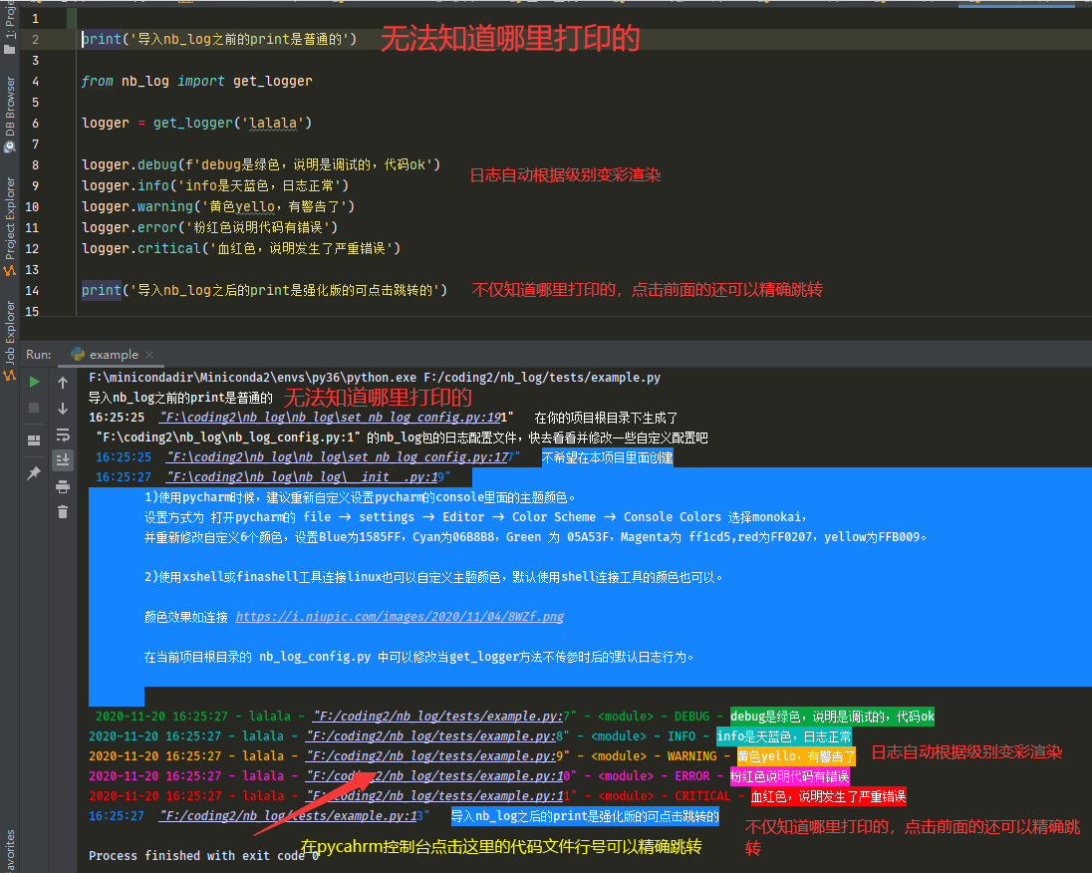Click the folder icon beside 1: Project
The width and height of the screenshot is (1092, 873).
10,50
